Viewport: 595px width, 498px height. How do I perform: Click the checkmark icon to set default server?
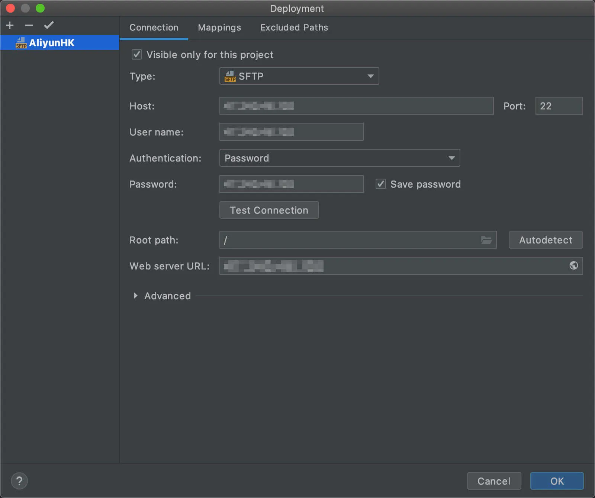(49, 25)
